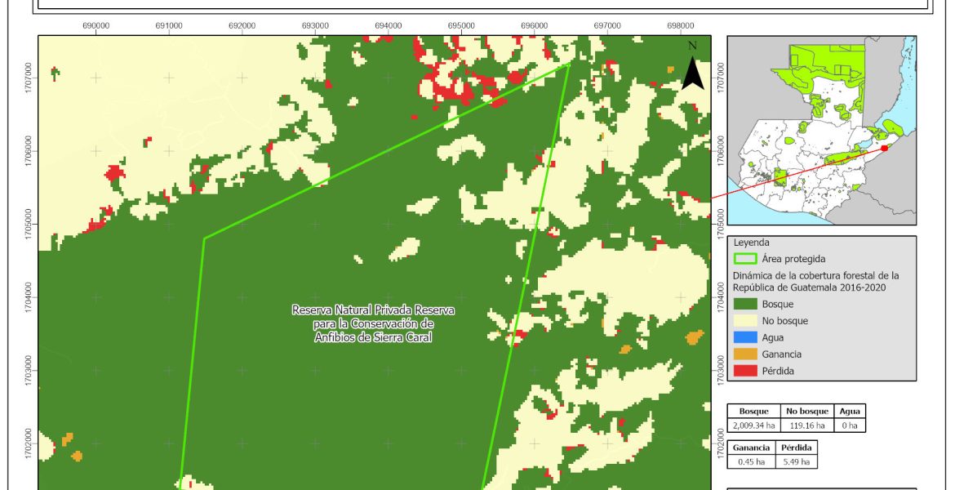Click the 5.49 ha Pérdida value

click(x=795, y=461)
